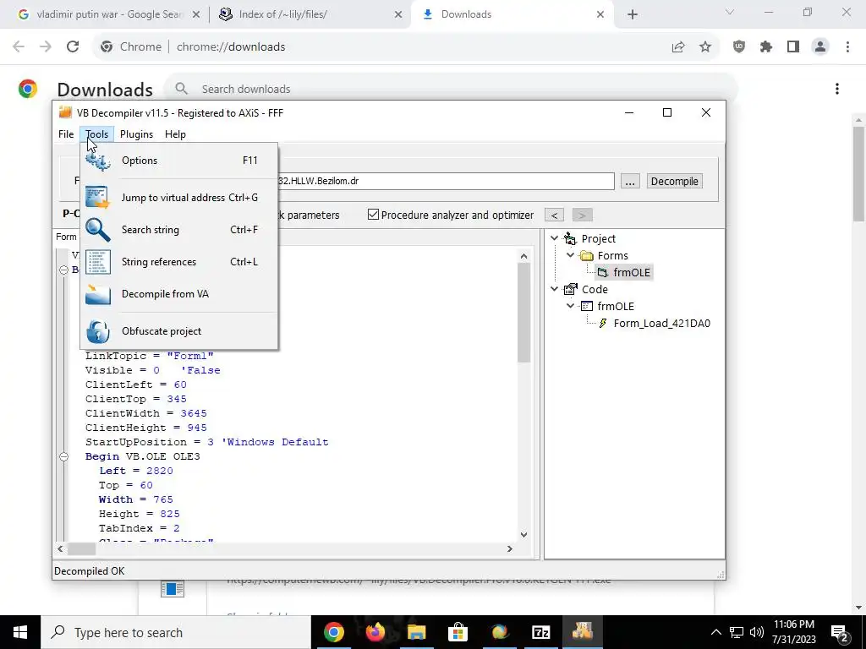Open File Explorer from the taskbar
Viewport: 866px width, 649px height.
click(417, 632)
